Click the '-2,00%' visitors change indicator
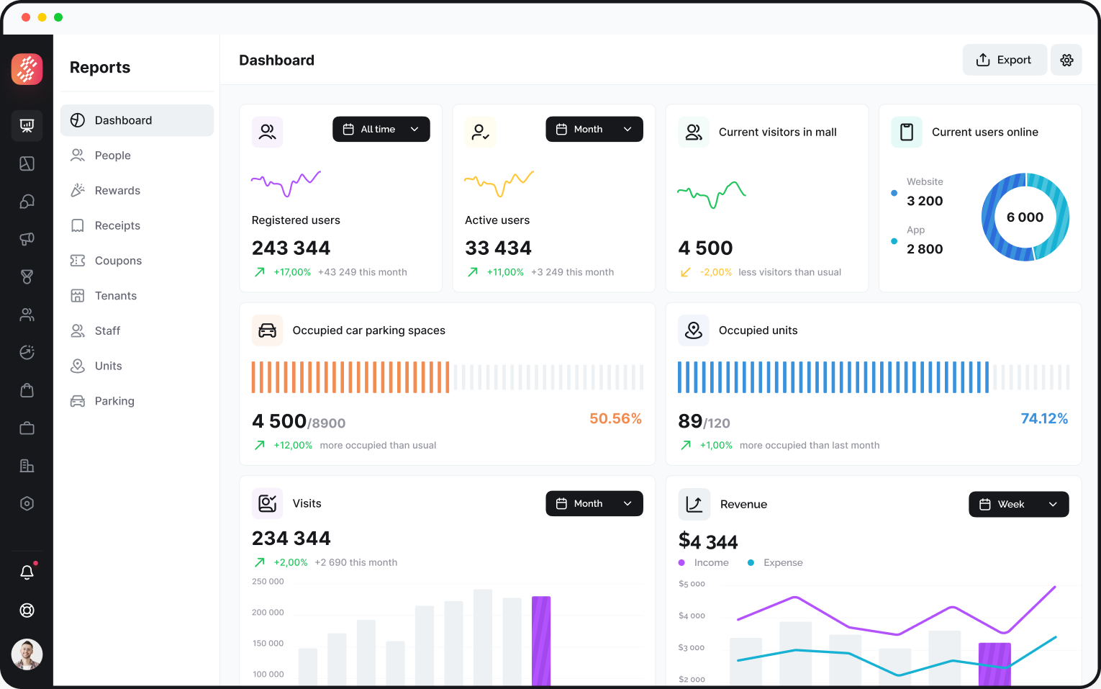The width and height of the screenshot is (1101, 689). (716, 272)
